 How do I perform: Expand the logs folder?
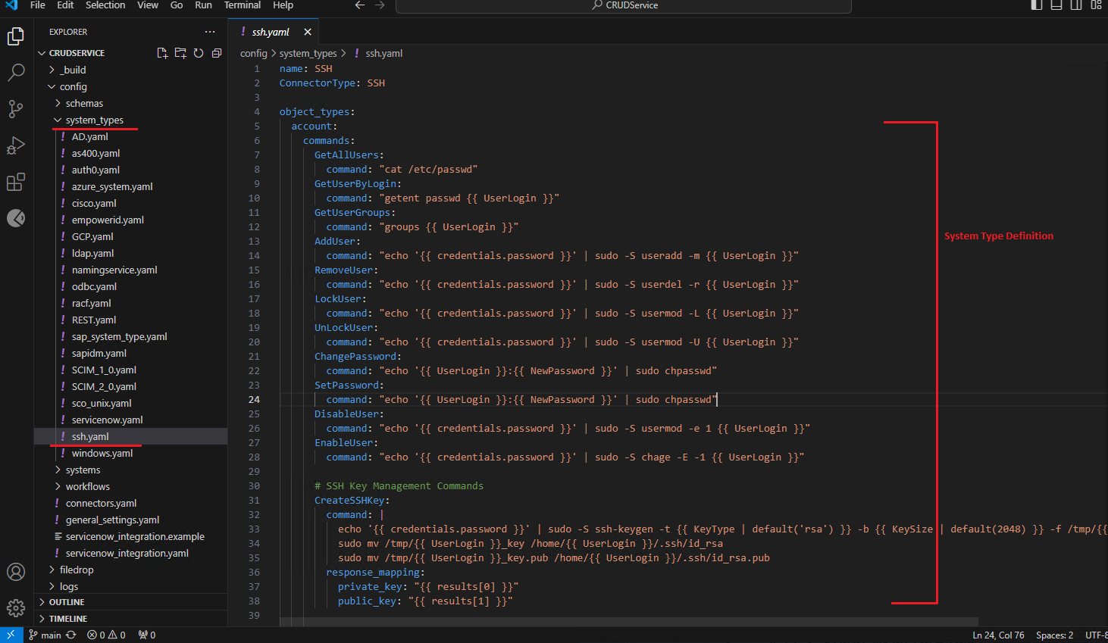pos(130,586)
